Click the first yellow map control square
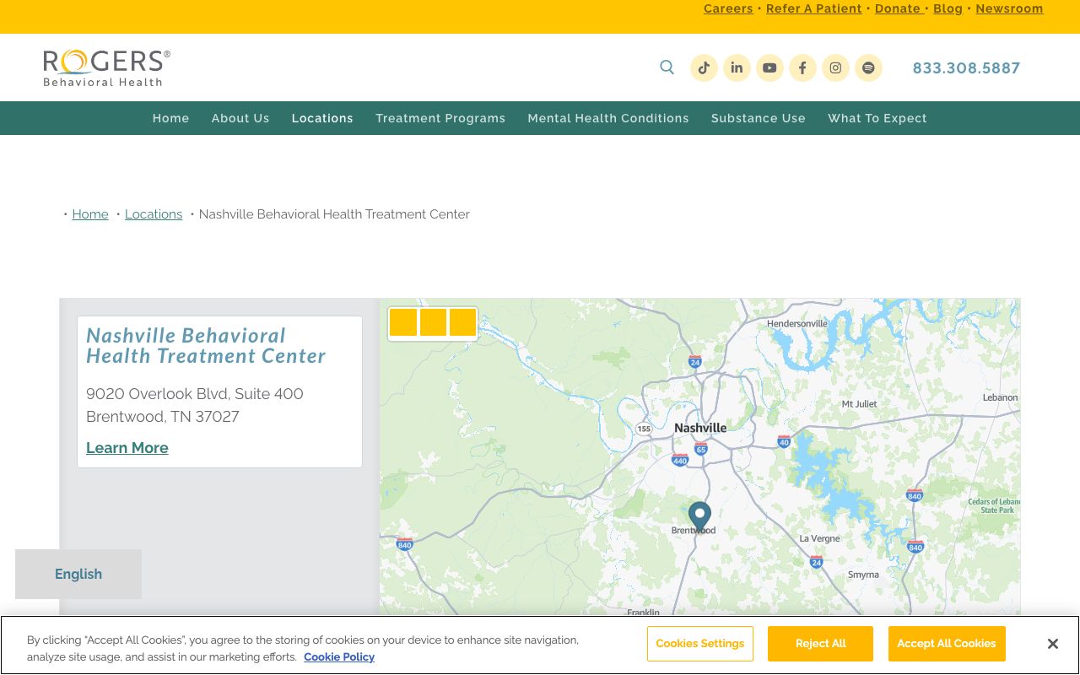 [x=403, y=322]
